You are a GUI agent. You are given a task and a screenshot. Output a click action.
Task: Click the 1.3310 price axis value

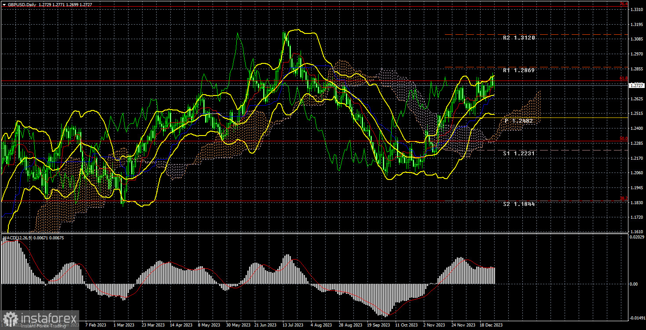[637, 10]
